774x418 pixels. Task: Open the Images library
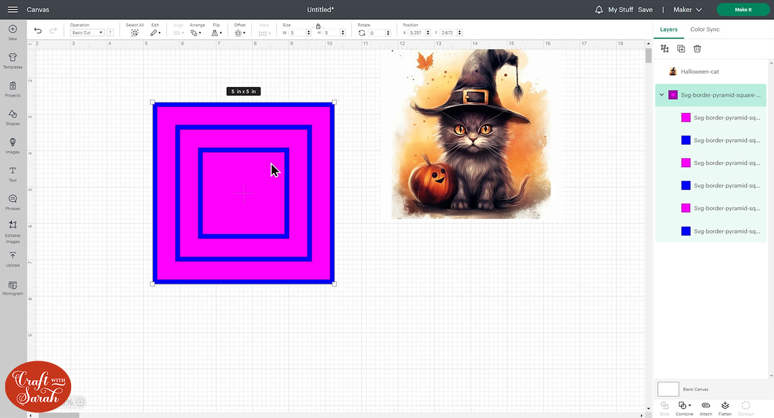13,146
